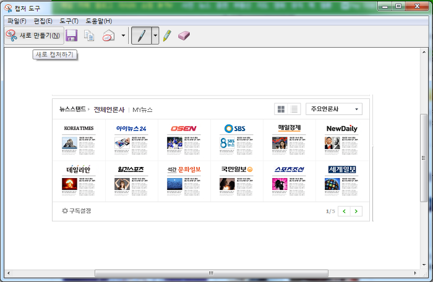The image size is (433, 282).
Task: Minimize the 캡처 도구 window
Action: [385, 6]
